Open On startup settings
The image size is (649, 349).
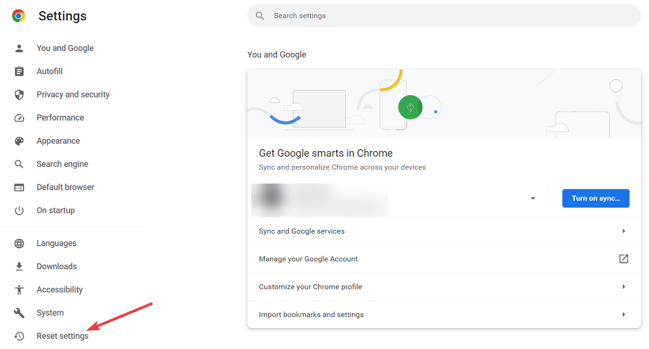click(56, 210)
